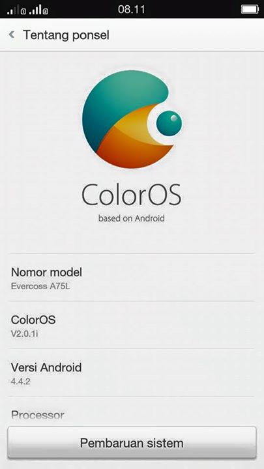Viewport: 264px width, 469px height.
Task: Tap the large ColorOS wordmark text
Action: click(x=132, y=195)
